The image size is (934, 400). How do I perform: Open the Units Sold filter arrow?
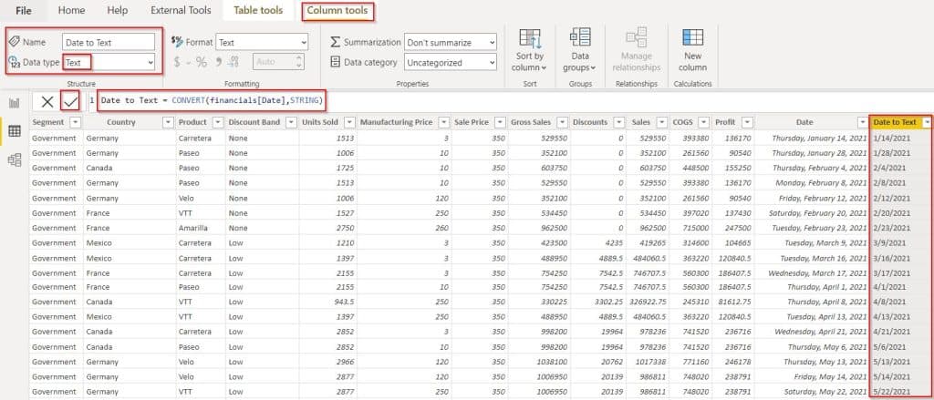[348, 122]
